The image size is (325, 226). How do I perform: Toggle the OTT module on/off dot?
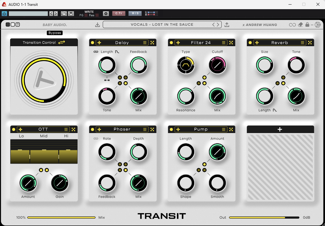point(14,129)
